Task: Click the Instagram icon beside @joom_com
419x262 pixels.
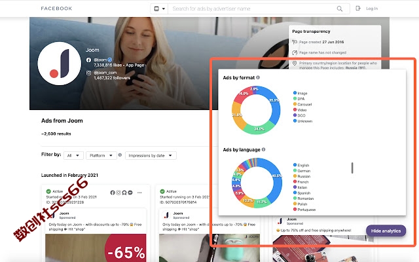Action: pos(88,73)
